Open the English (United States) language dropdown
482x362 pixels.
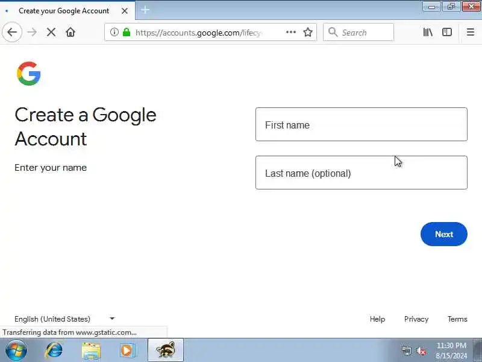(65, 319)
